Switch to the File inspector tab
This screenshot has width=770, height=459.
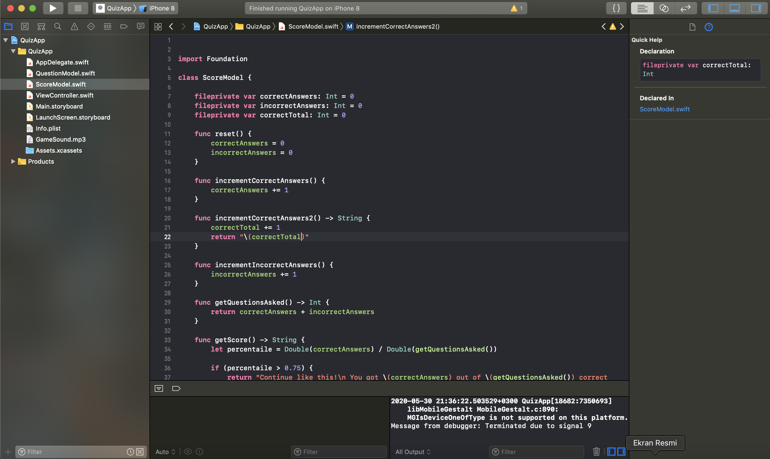coord(692,27)
